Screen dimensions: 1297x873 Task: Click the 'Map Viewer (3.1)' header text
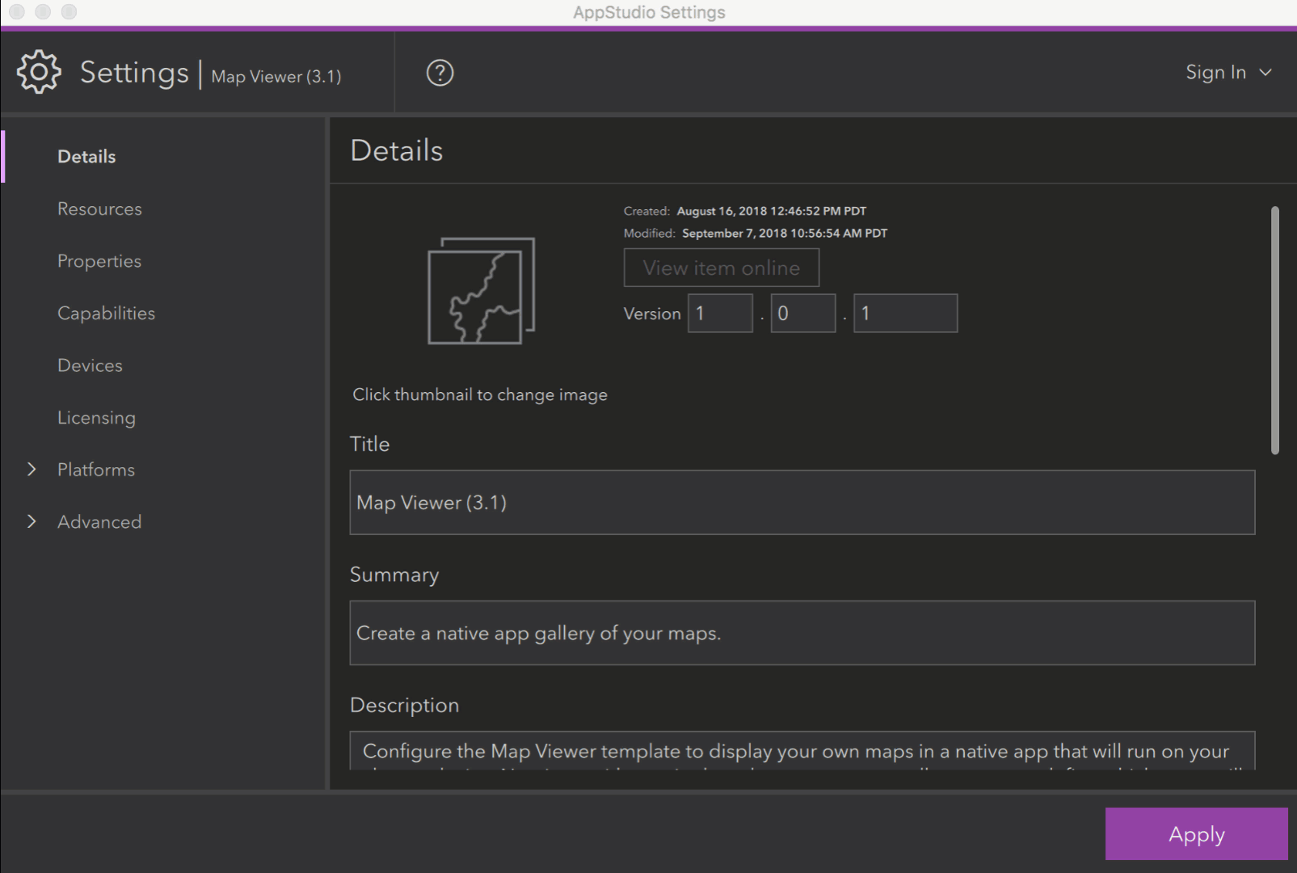coord(276,77)
